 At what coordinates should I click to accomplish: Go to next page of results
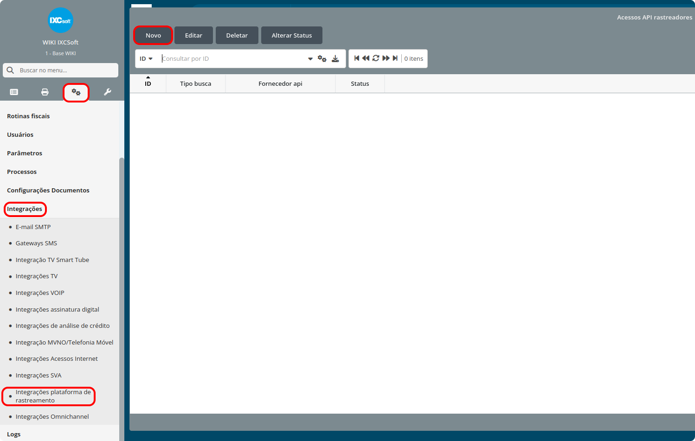[x=386, y=58]
